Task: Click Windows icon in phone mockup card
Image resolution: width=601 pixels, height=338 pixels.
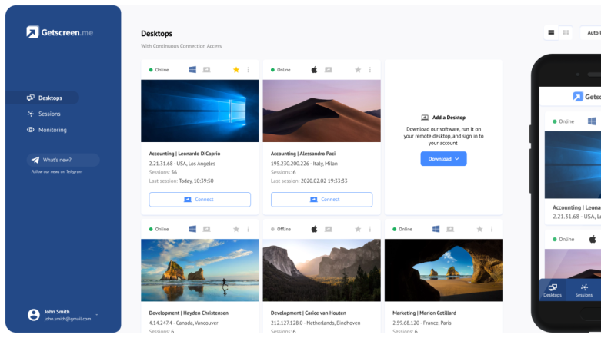Action: click(x=592, y=121)
